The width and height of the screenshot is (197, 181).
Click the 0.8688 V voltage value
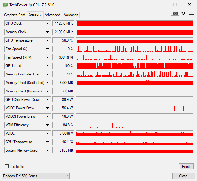(63, 133)
